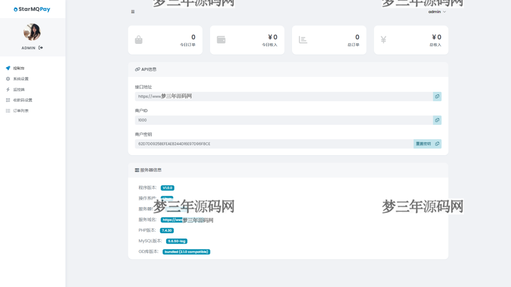Click the lightning bolt icon beside 监控端

click(8, 89)
